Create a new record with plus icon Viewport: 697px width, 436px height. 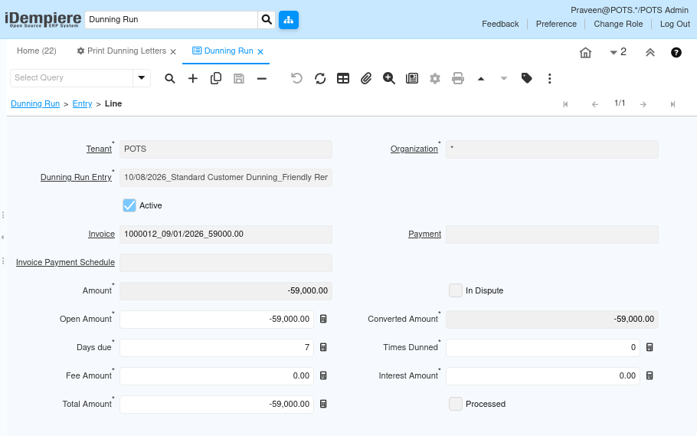click(x=193, y=79)
